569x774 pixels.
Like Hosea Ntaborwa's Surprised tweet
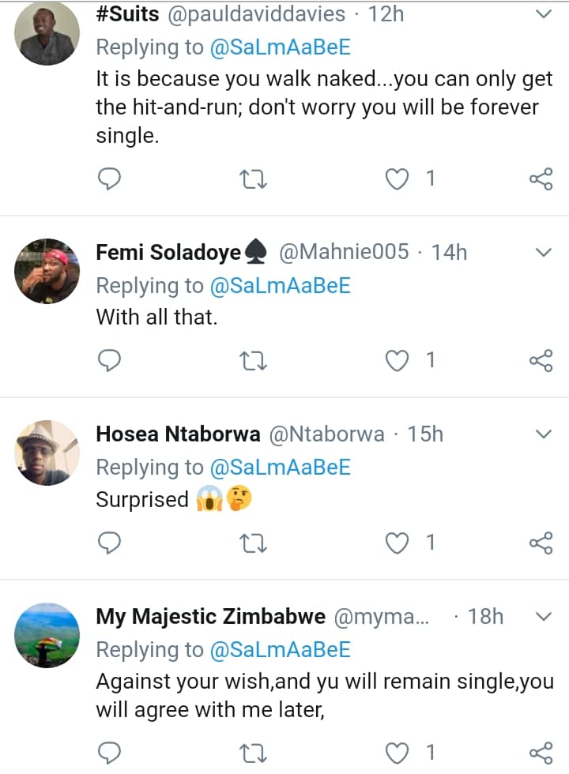point(397,543)
